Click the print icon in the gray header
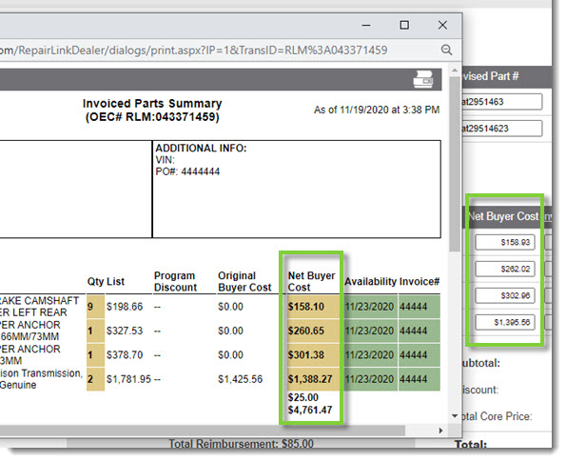Screen dimensions: 566x462 422,79
